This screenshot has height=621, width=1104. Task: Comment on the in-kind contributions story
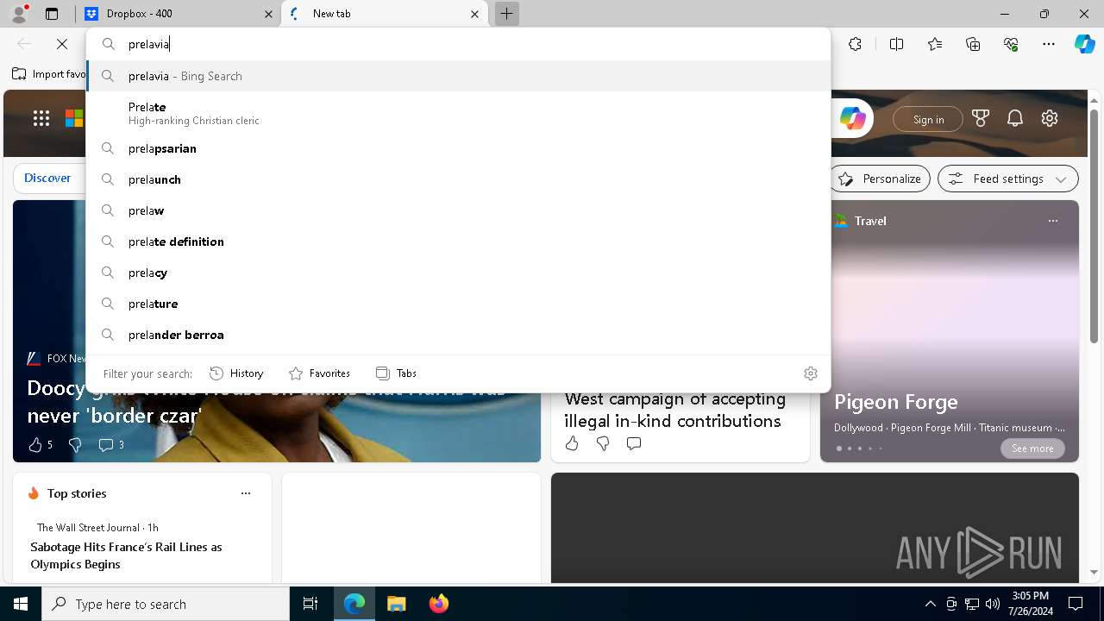point(634,443)
